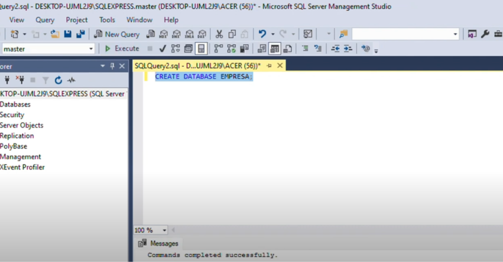Open the New Project dropdown arrow
This screenshot has height=262, width=503.
(x=25, y=34)
